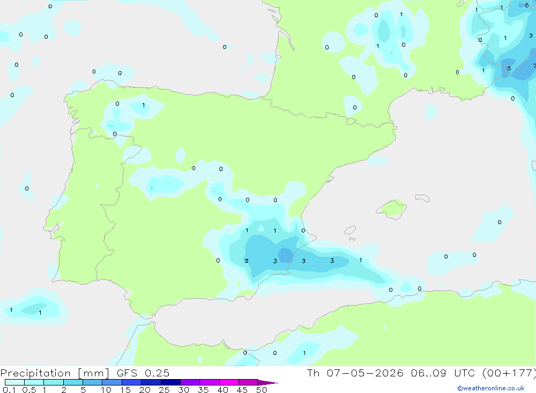The image size is (536, 393).
Task: Select the 'GFS 0.25' model label
Action: (143, 373)
